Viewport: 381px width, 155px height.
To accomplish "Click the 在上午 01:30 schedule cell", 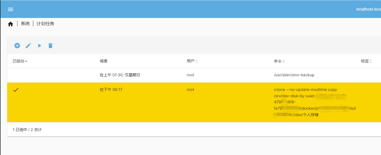I will [x=120, y=75].
